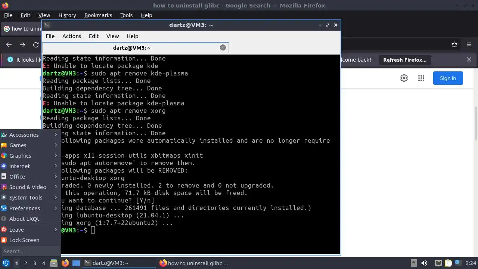Open the terminal Edit menu
The width and height of the screenshot is (478, 269).
(x=94, y=36)
